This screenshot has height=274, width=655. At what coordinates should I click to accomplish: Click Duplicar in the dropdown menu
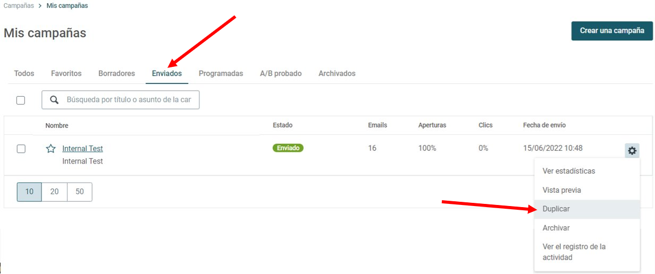[587, 209]
